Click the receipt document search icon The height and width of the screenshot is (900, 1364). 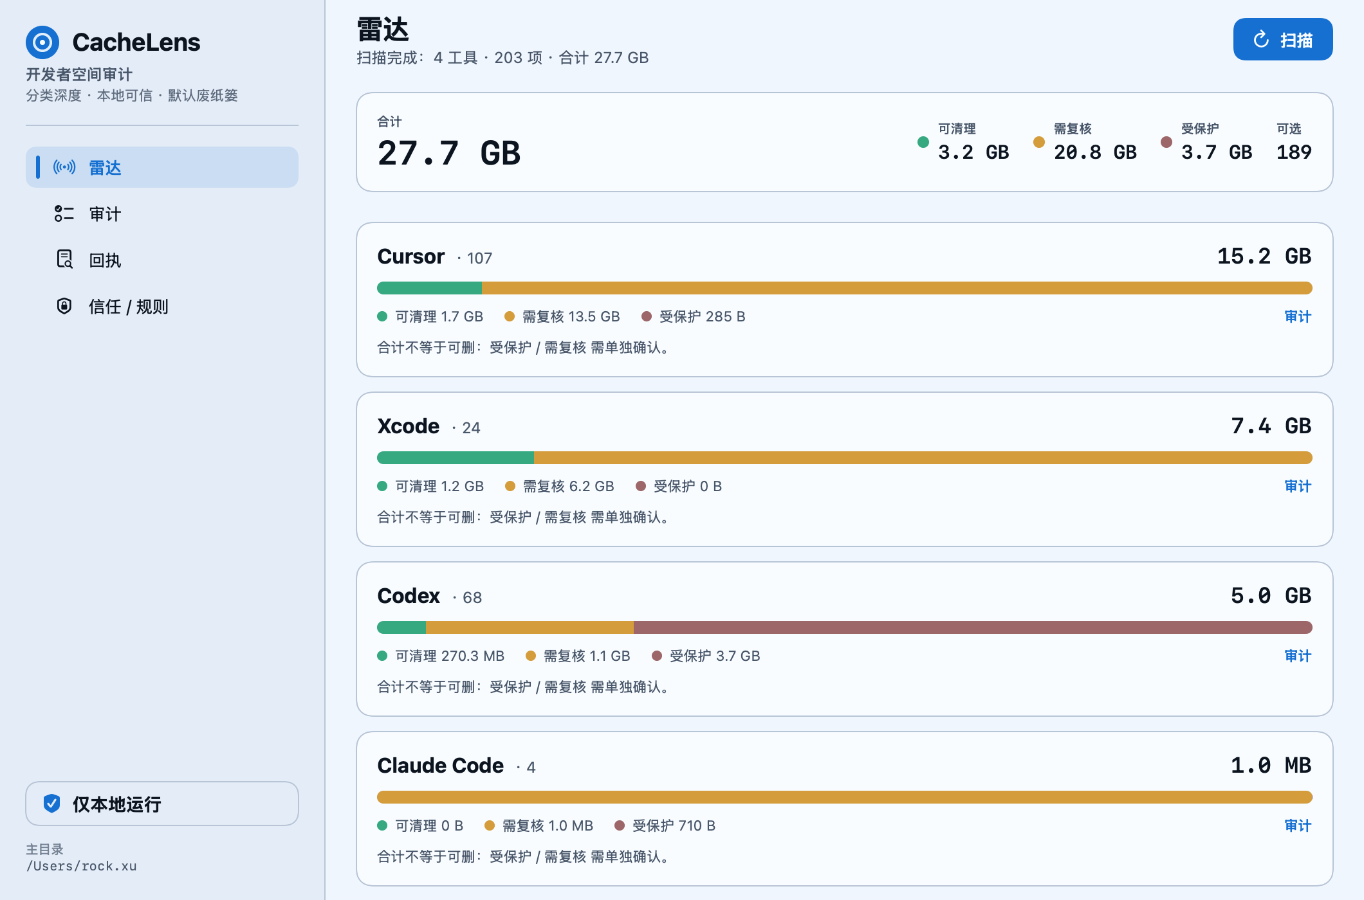pyautogui.click(x=64, y=260)
